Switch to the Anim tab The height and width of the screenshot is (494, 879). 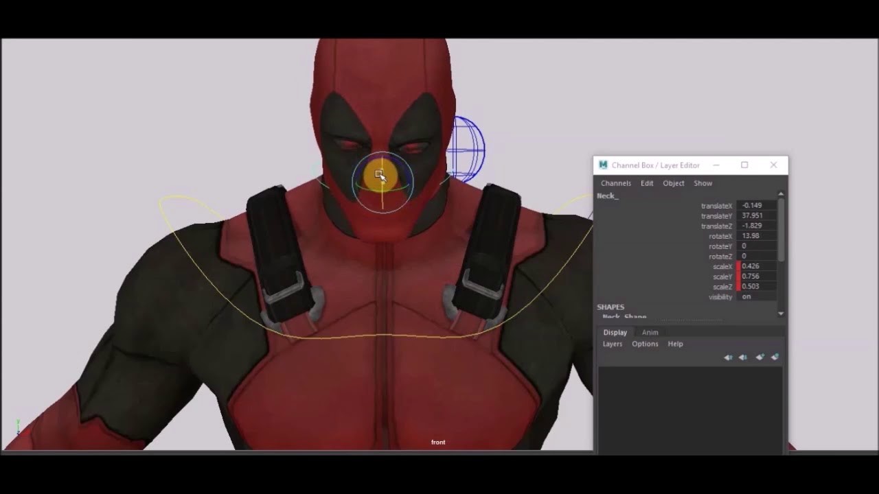click(x=650, y=332)
